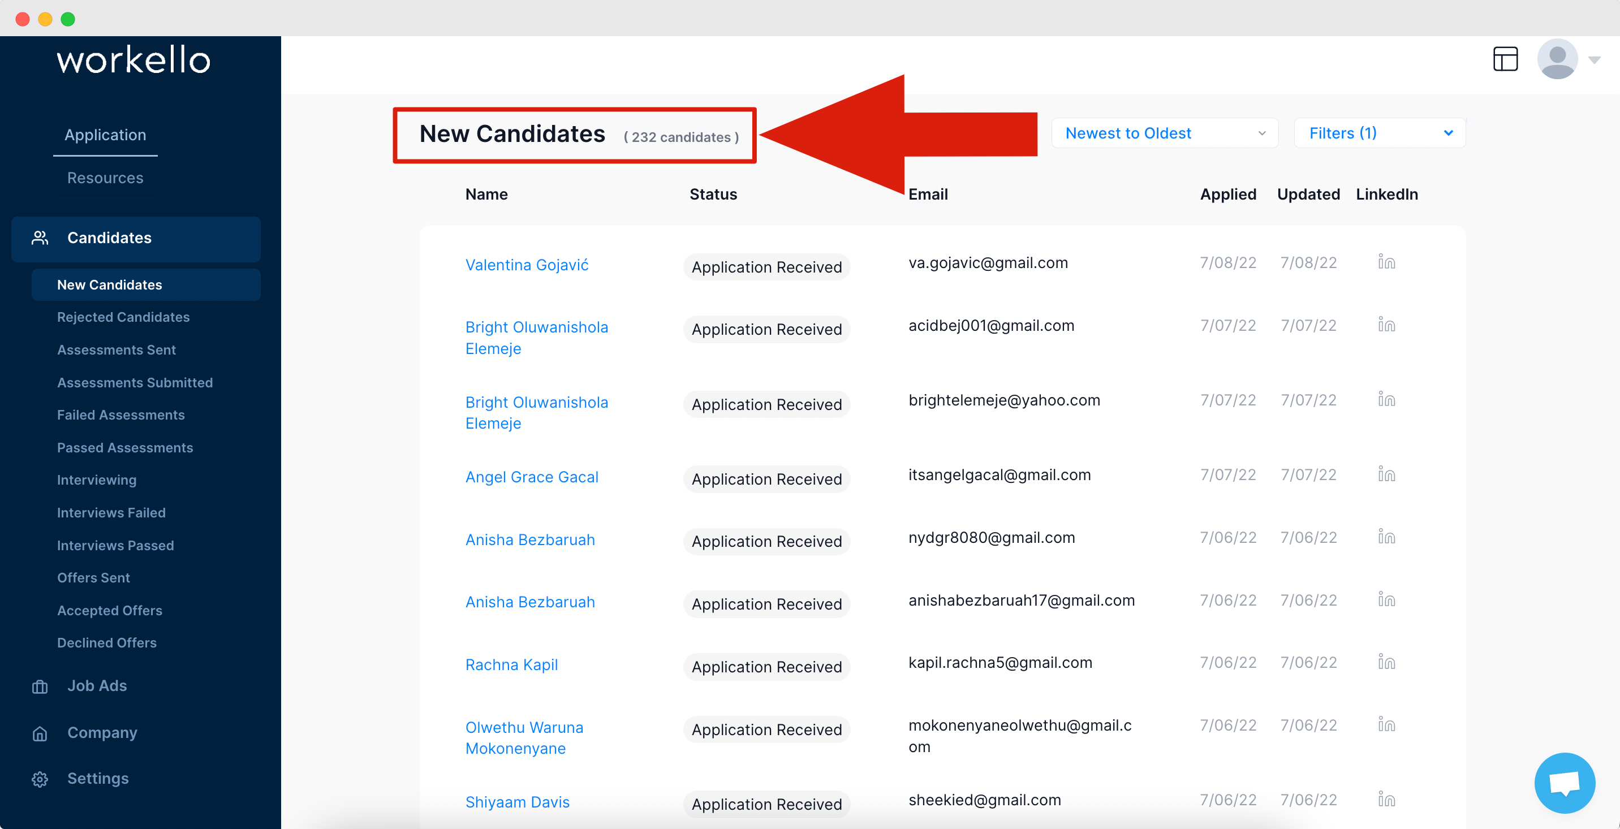Viewport: 1620px width, 829px height.
Task: Open Anisha Bezbaruah with anishabezbaruah17 email
Action: coord(529,602)
